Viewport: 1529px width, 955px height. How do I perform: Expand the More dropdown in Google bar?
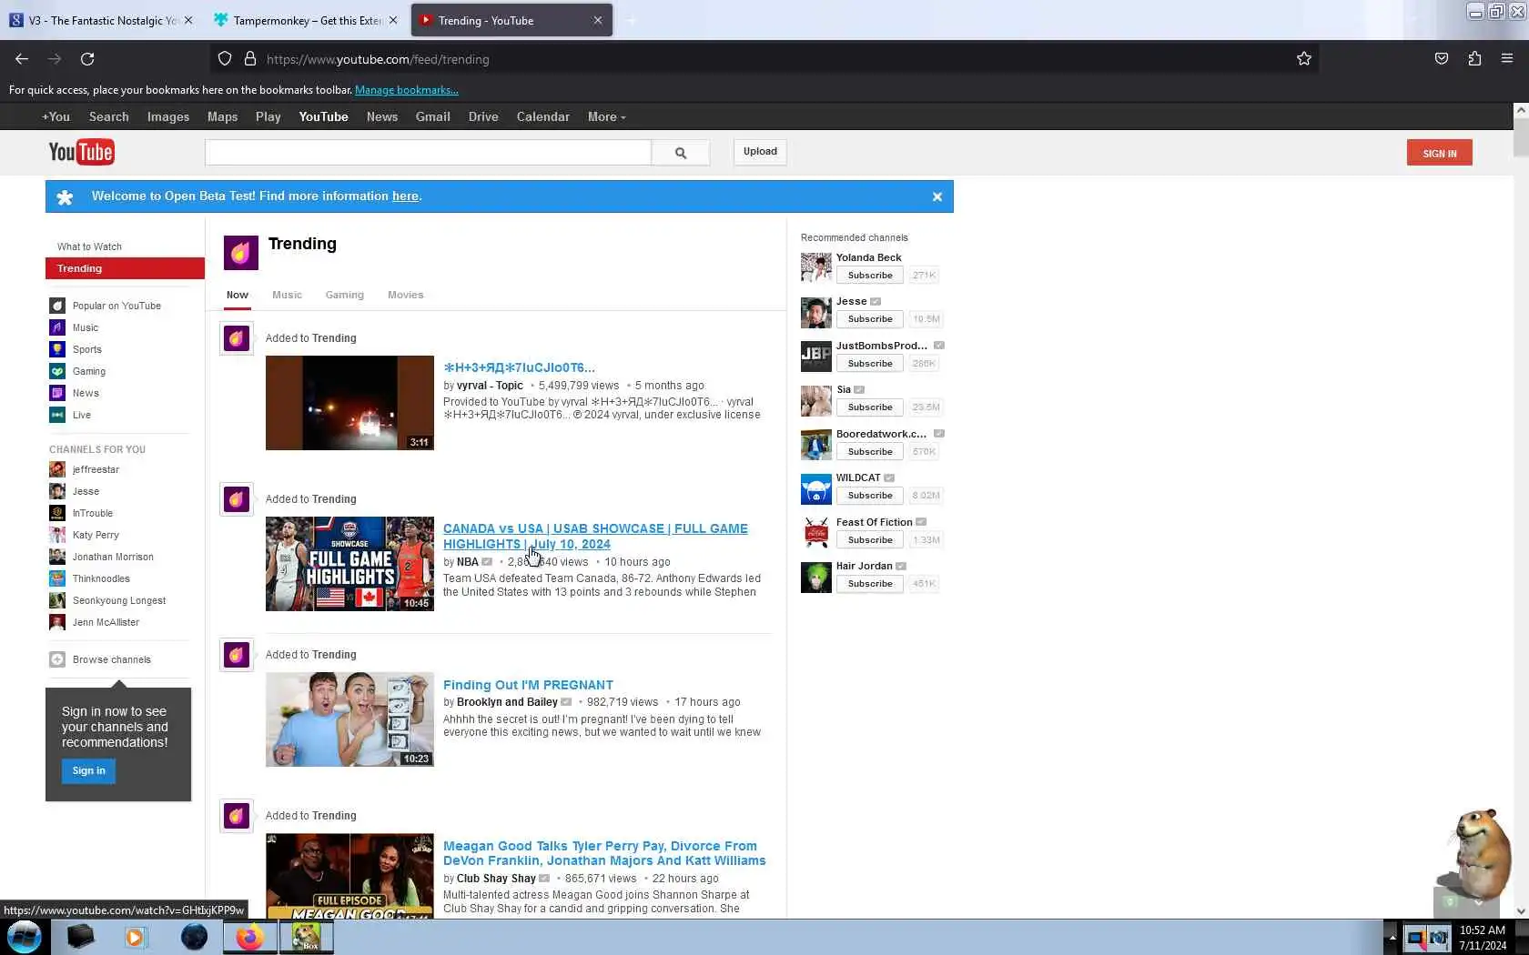click(606, 116)
